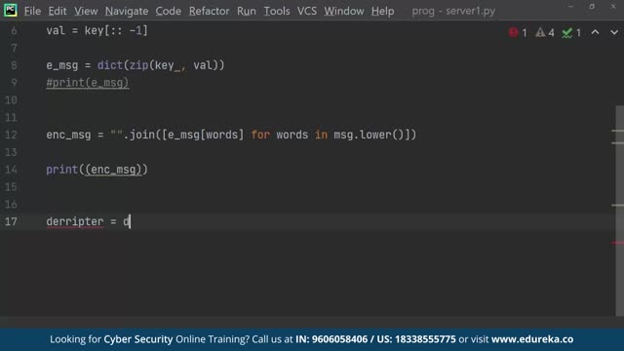Click the editor vertical scrollbar
Screen dimensions: 624x351
620,211
